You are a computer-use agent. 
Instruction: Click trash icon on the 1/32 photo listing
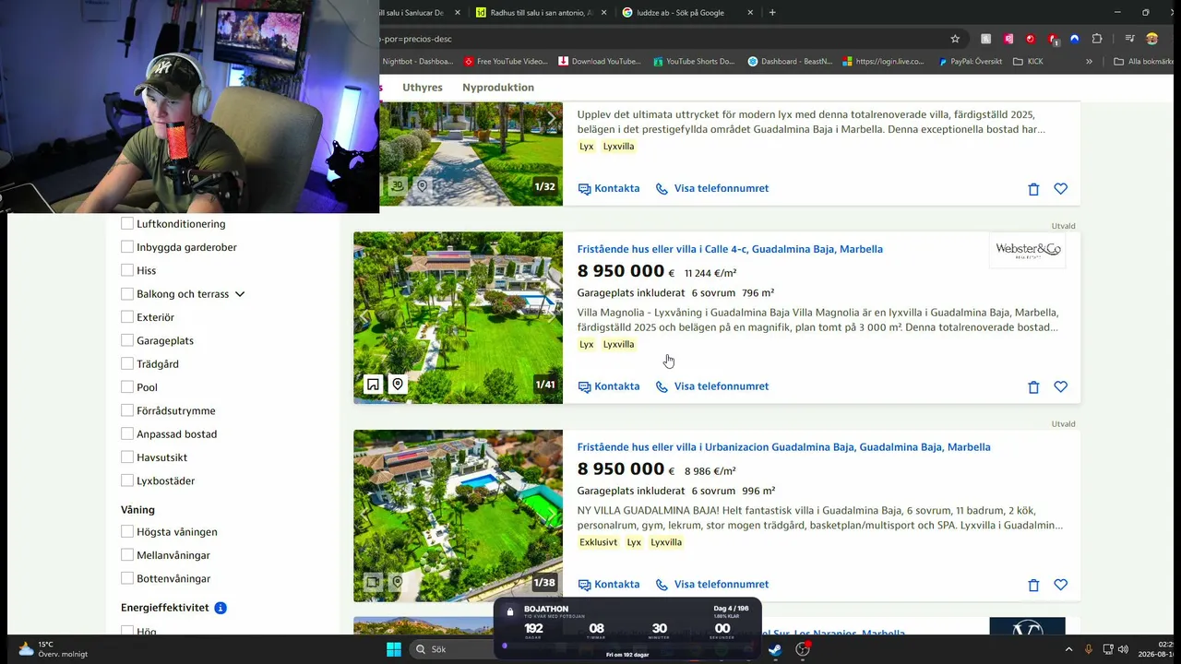[x=1033, y=189]
